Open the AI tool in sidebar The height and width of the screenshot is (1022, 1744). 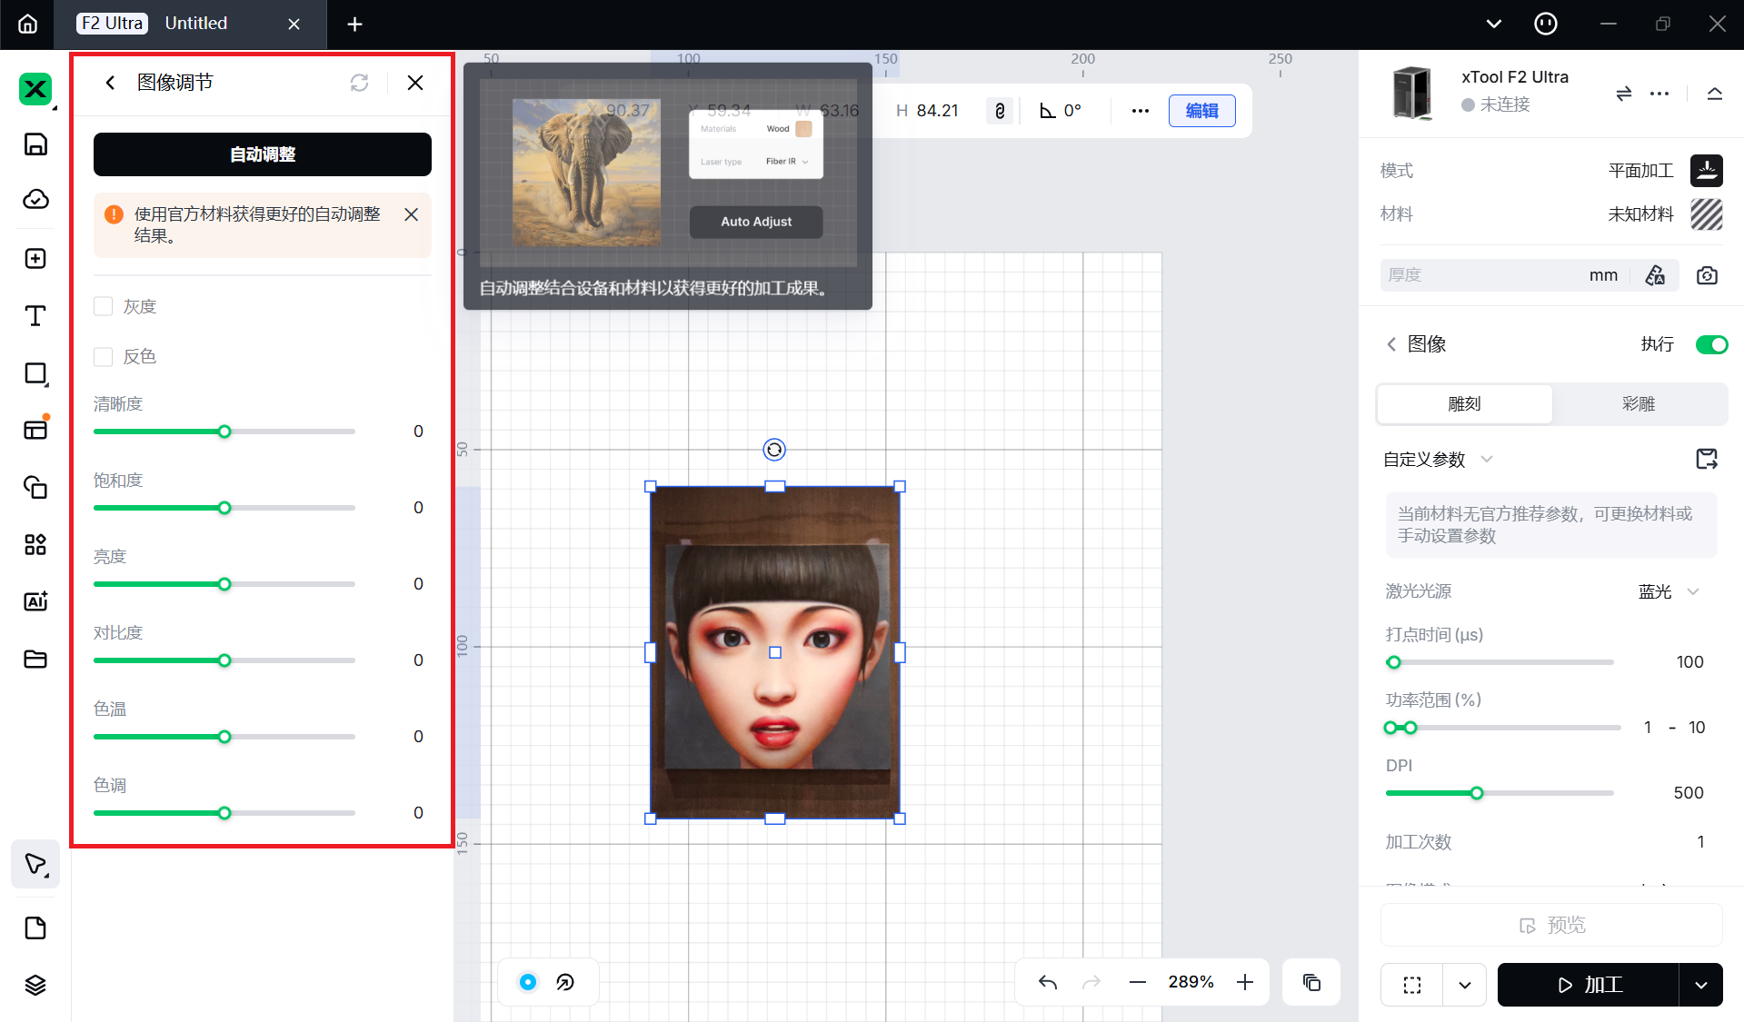[35, 601]
